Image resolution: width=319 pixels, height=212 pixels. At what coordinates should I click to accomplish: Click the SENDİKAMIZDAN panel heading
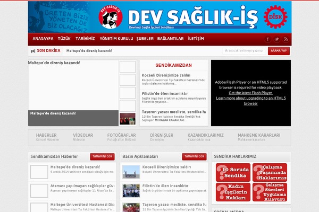coord(173,65)
